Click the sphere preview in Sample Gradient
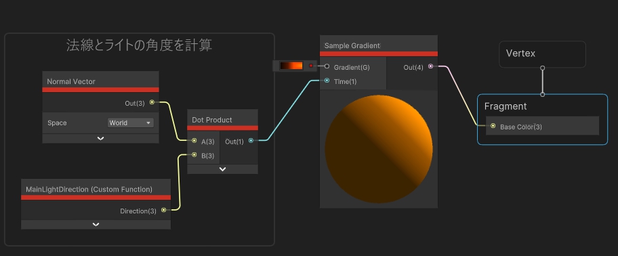The height and width of the screenshot is (256, 618). [x=379, y=149]
